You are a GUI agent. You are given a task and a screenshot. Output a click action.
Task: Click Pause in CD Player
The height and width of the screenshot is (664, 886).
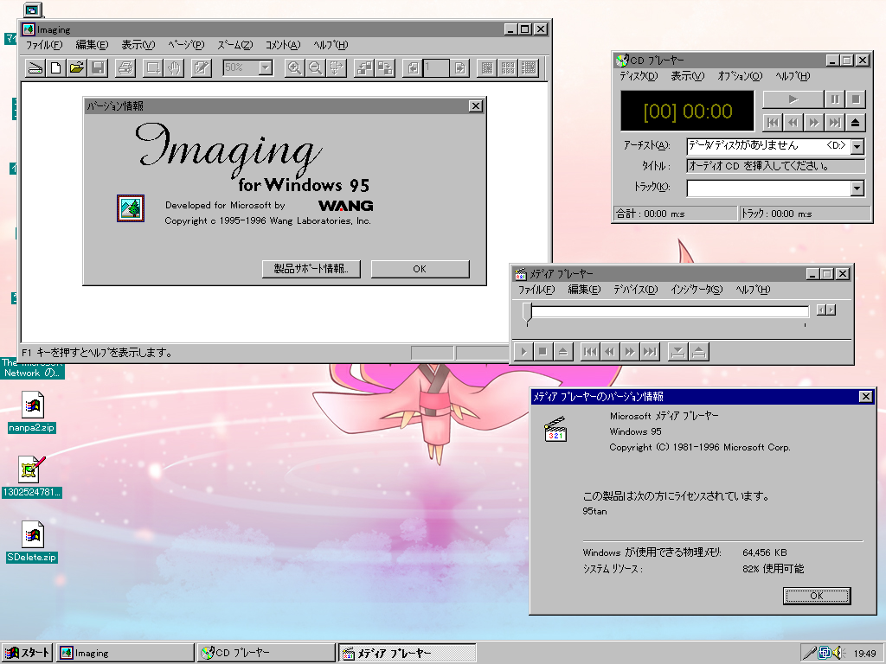(x=835, y=99)
